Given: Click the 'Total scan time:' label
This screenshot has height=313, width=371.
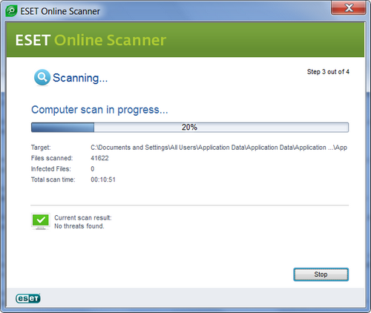Looking at the screenshot, I should tap(53, 179).
